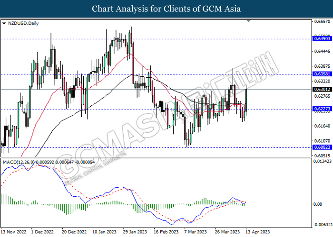The width and height of the screenshot is (333, 237).
Task: Click the 16 Feb 2023 date label
Action: (x=166, y=232)
